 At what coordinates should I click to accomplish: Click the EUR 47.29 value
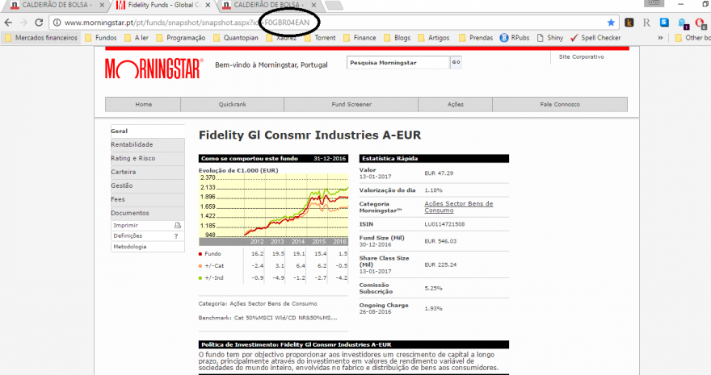(439, 173)
